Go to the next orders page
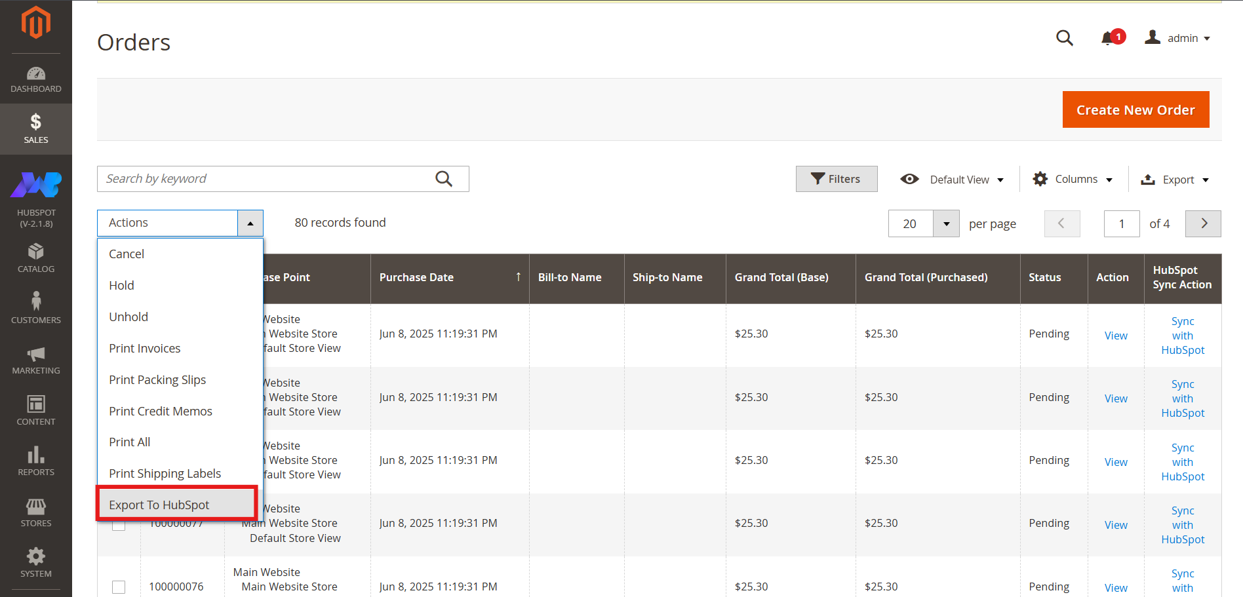This screenshot has width=1243, height=597. [x=1204, y=223]
